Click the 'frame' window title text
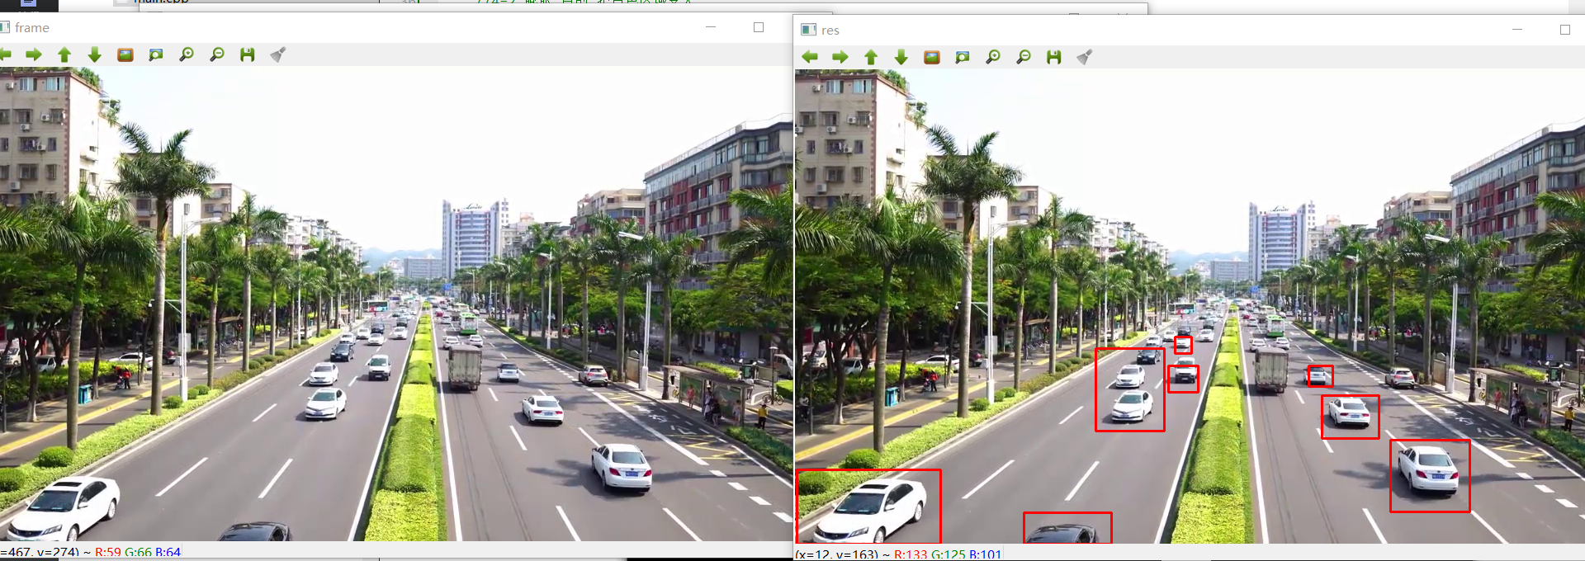The width and height of the screenshot is (1585, 561). tap(32, 28)
